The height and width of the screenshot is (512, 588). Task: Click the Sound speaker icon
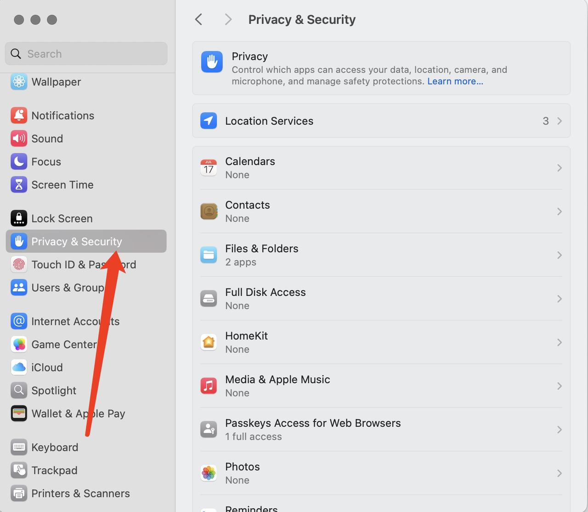coord(19,139)
